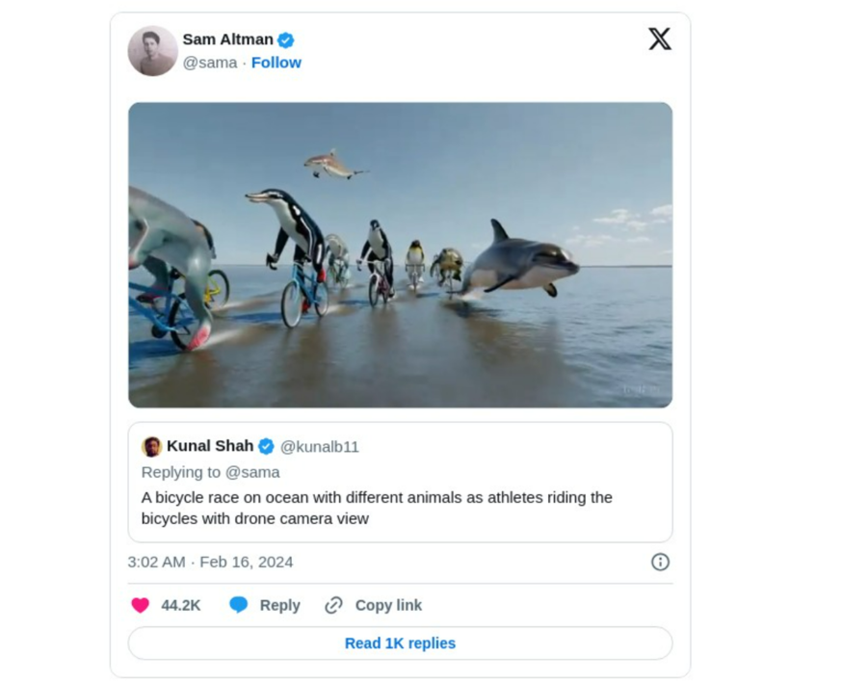867x682 pixels.
Task: Click Kunal Shah's verified checkmark
Action: 266,446
